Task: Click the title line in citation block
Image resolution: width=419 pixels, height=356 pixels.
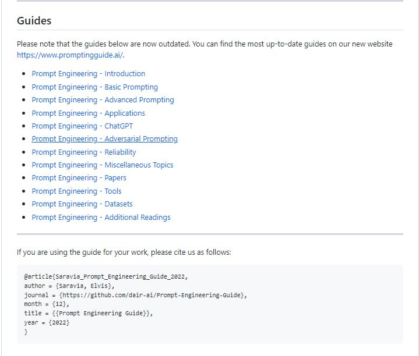Action: click(x=88, y=313)
